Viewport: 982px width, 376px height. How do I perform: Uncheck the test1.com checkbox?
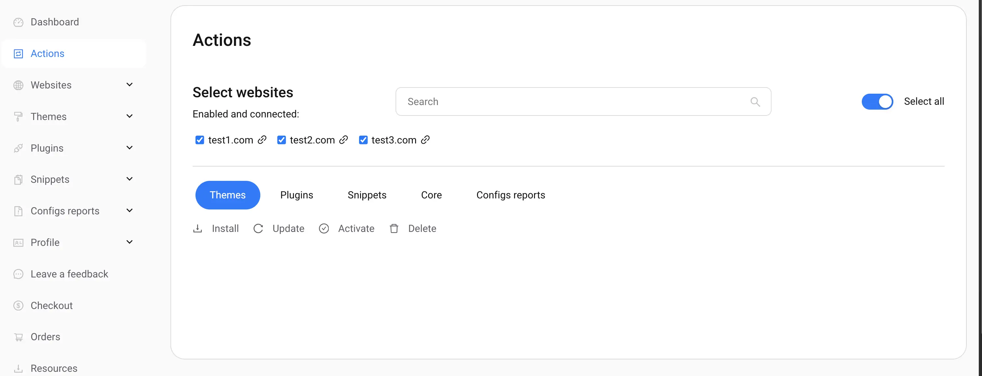pyautogui.click(x=199, y=140)
